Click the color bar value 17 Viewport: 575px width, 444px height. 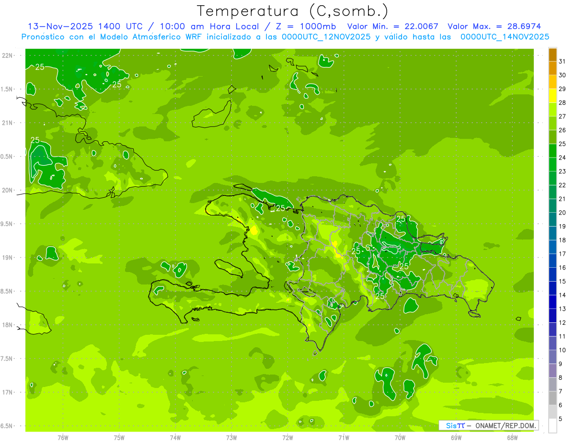pos(563,254)
